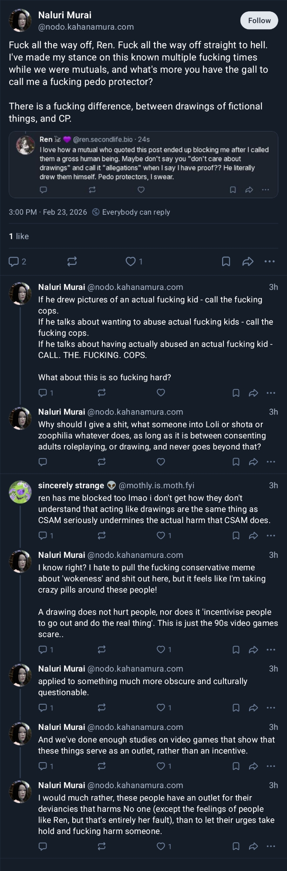This screenshot has height=871, width=287.
Task: Open sincerely strange's profile avatar
Action: [x=20, y=492]
